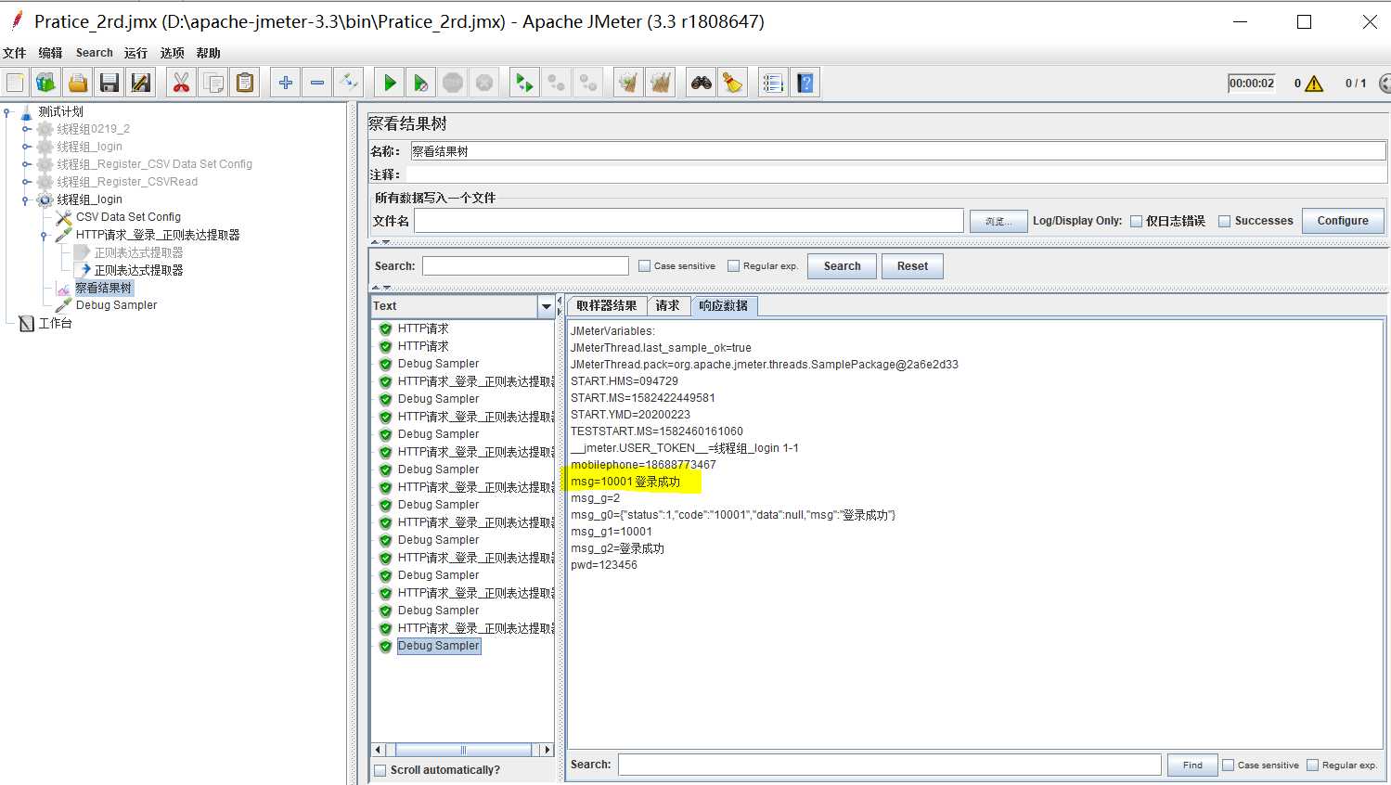Collapse the active 线程组_login node
This screenshot has height=785, width=1391.
[x=26, y=199]
